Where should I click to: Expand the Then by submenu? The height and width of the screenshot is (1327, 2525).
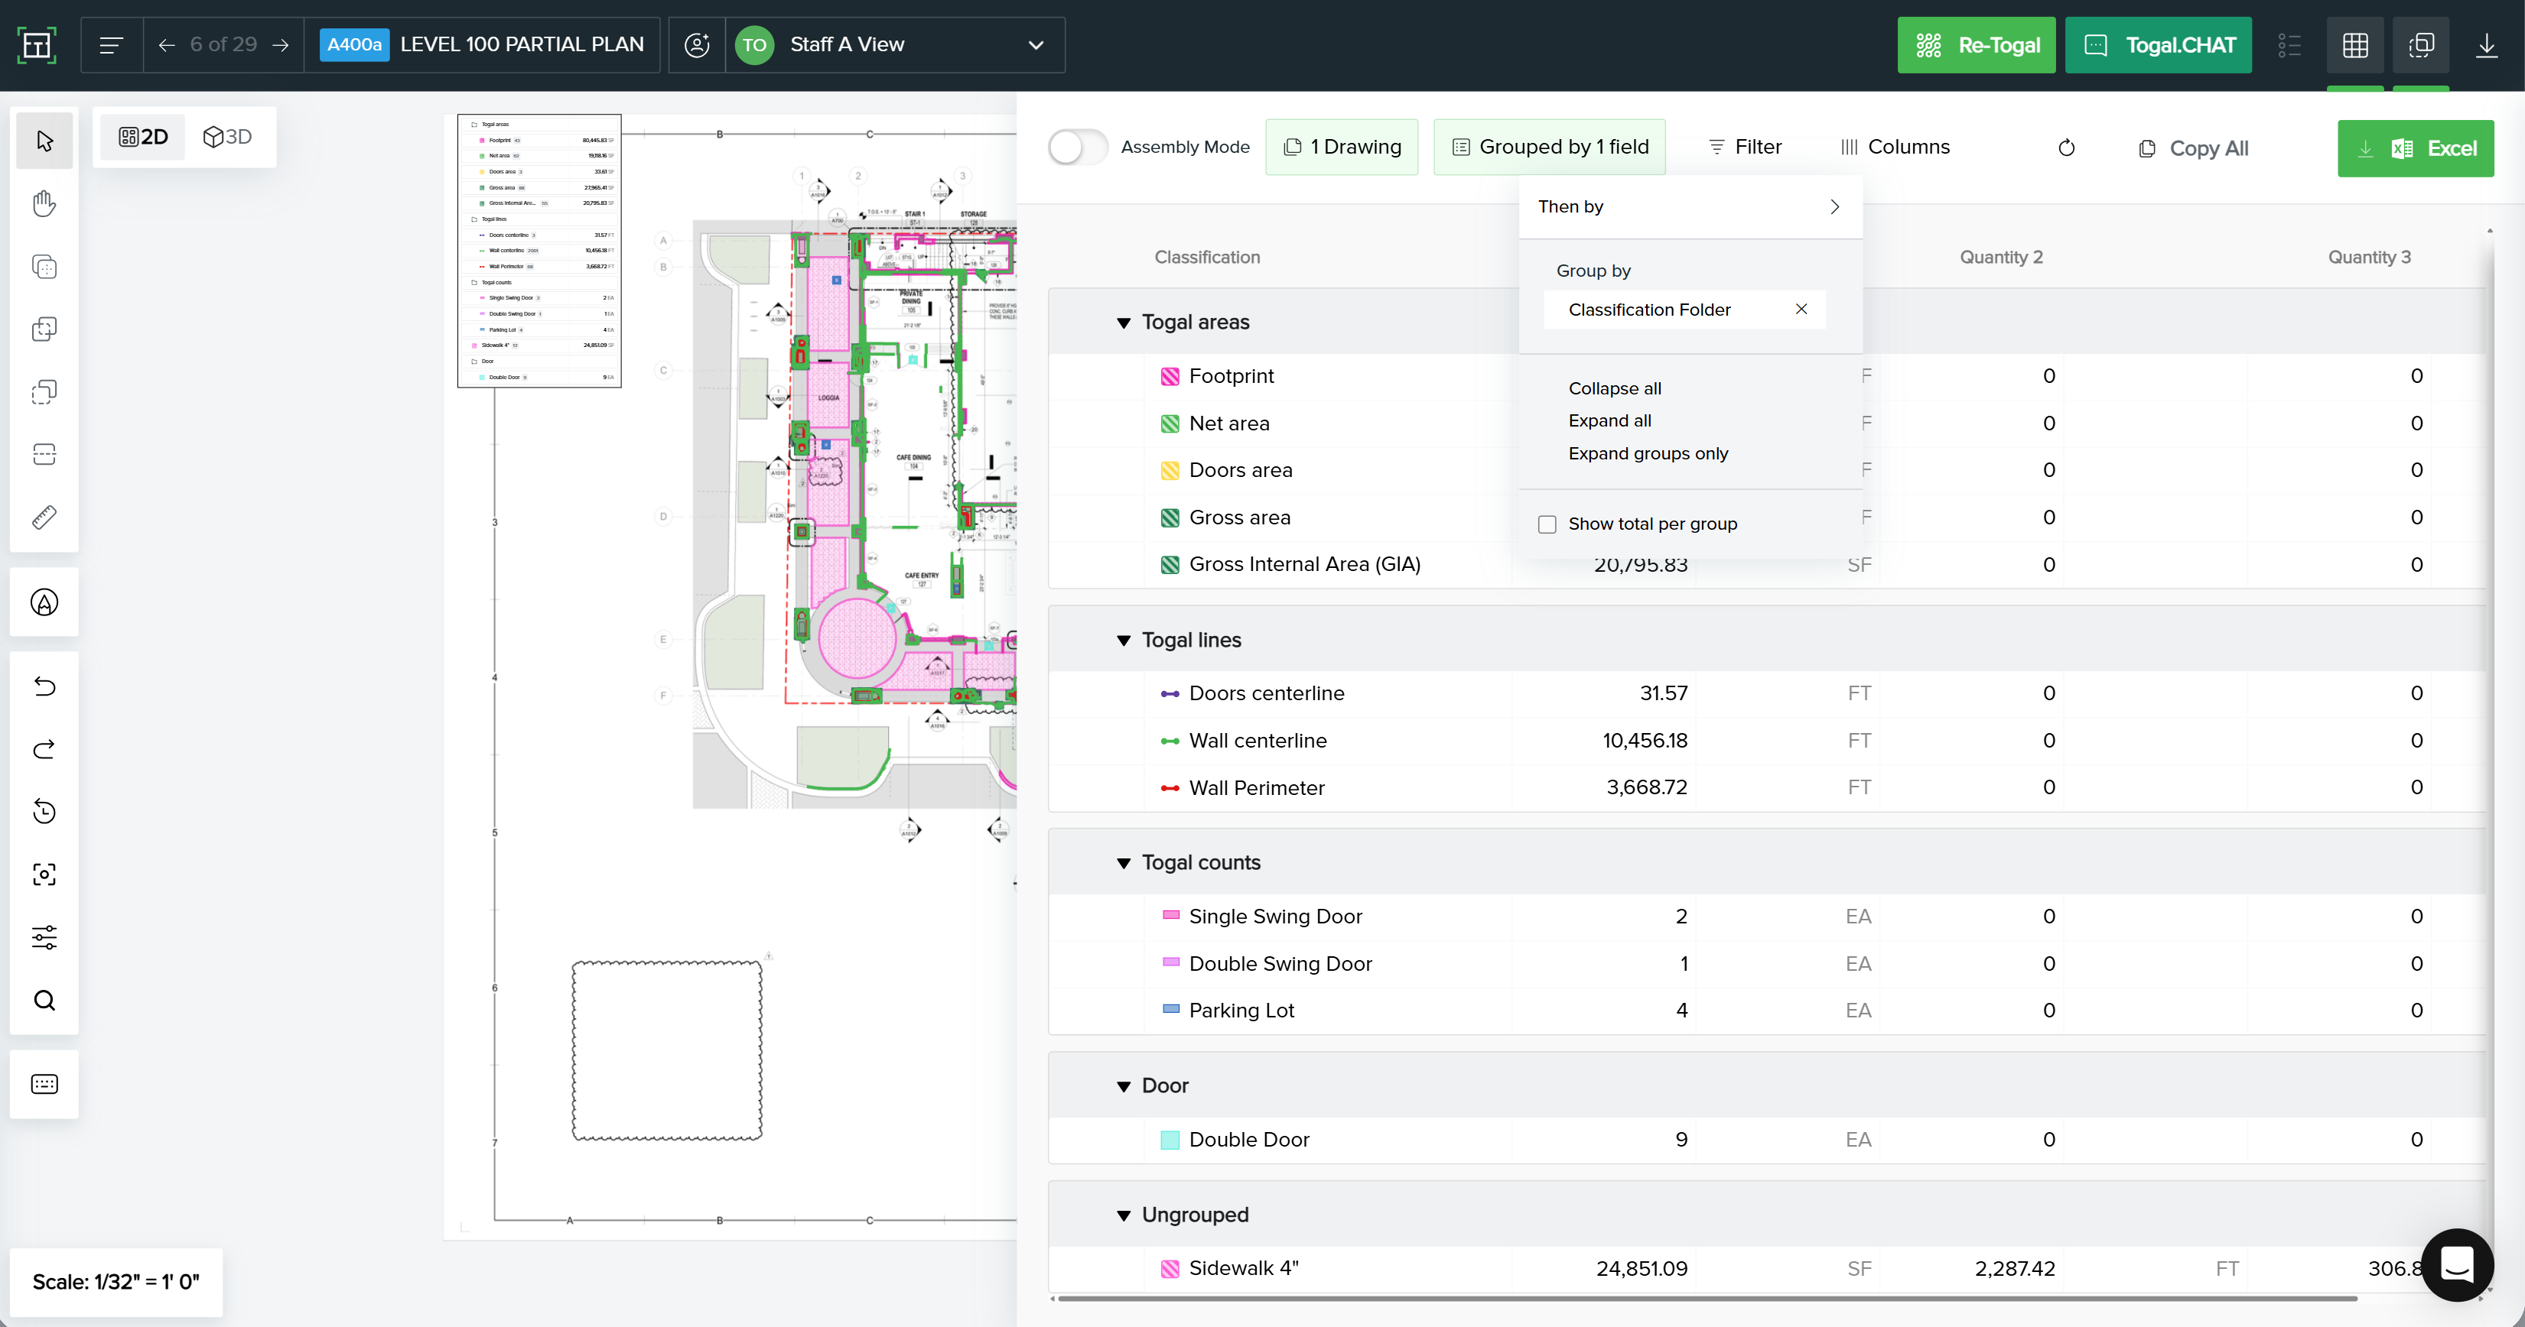[x=1690, y=206]
